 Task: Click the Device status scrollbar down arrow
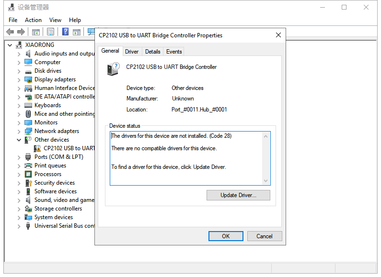266,181
